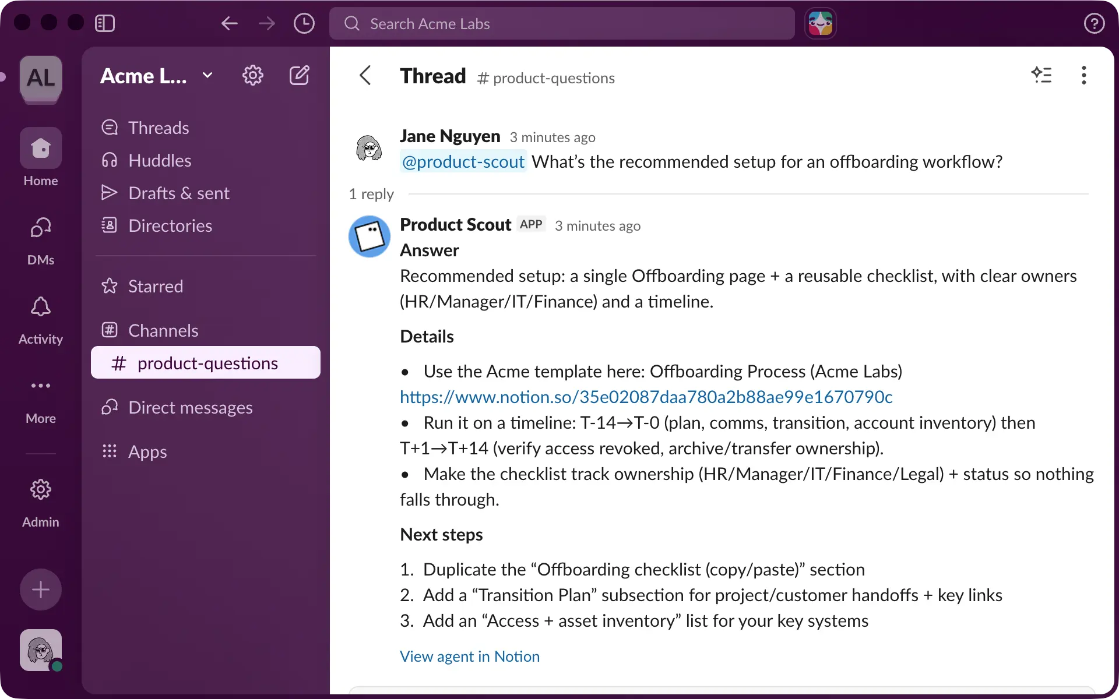This screenshot has height=699, width=1119.
Task: Open the Notion offboarding URL
Action: (646, 397)
